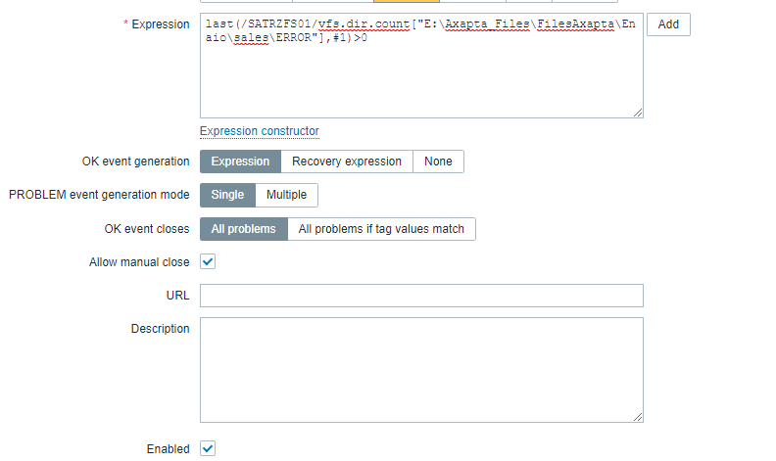Viewport: 776px width, 461px height.
Task: Click the Enabled label text
Action: [x=168, y=449]
